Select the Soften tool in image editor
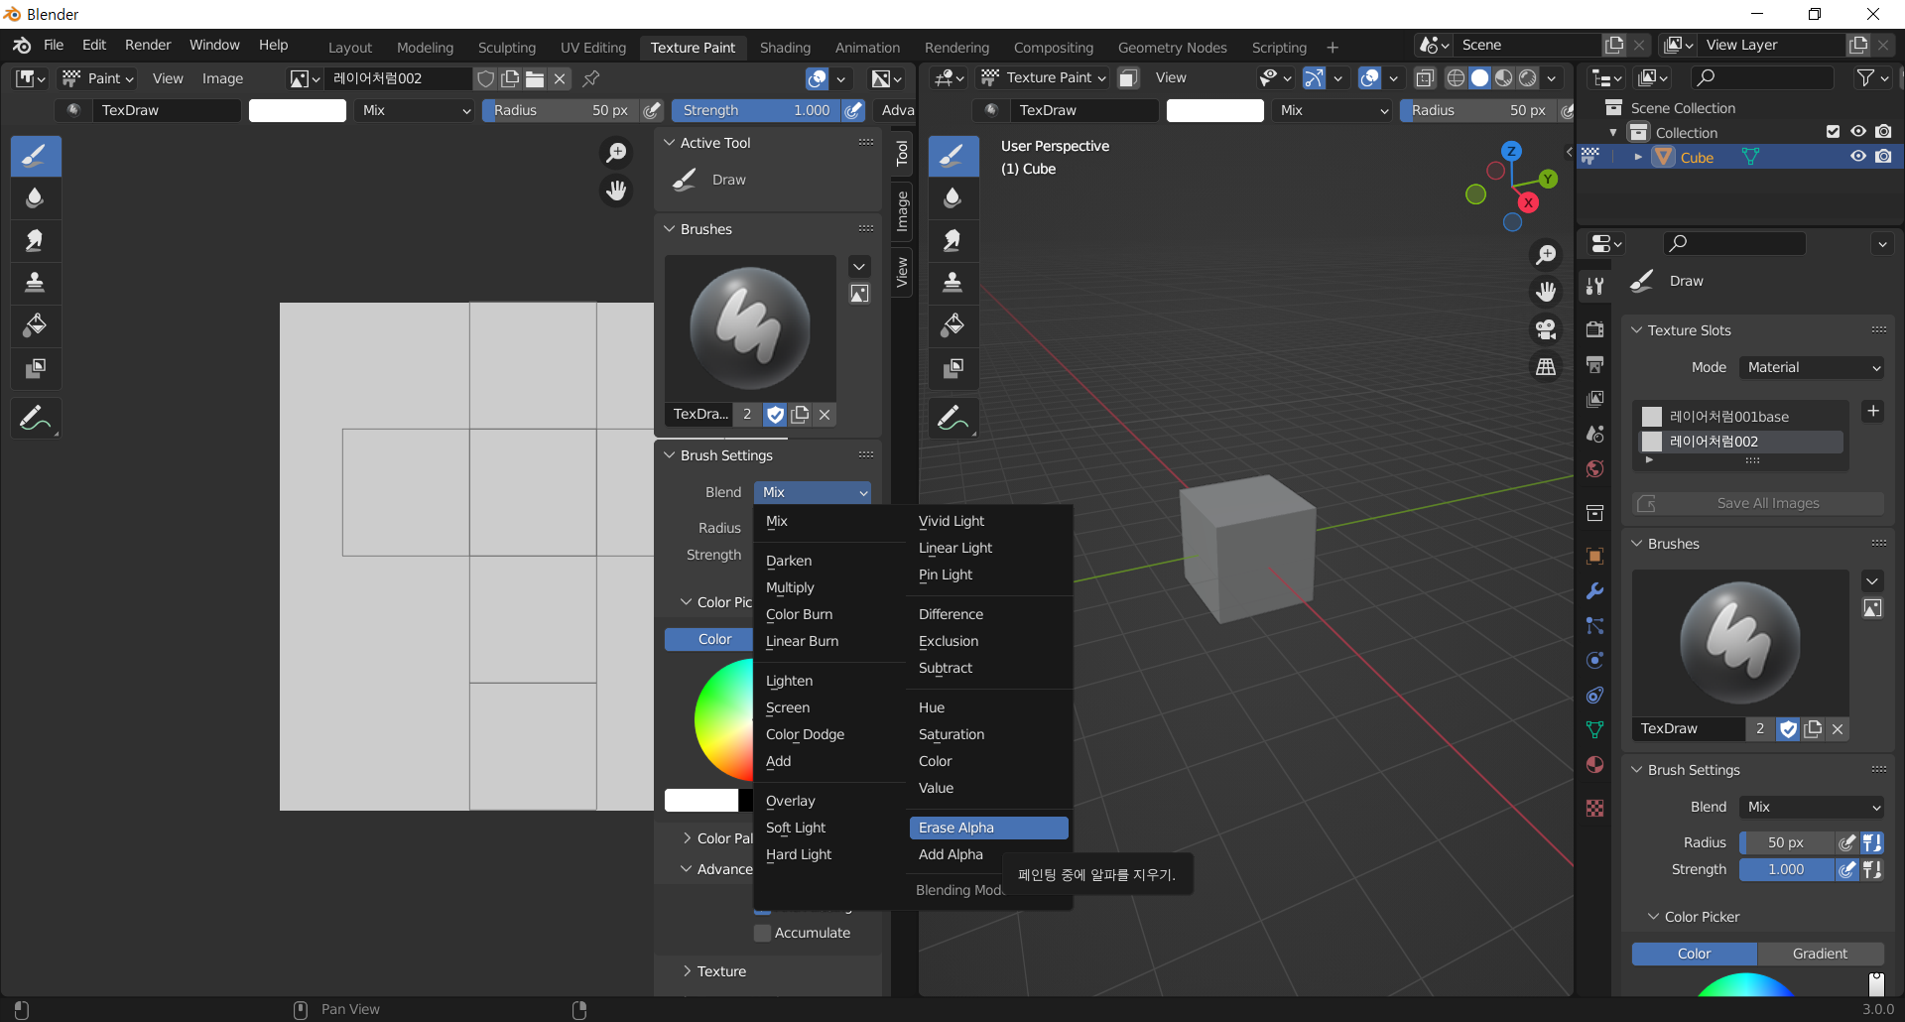 pos(36,197)
